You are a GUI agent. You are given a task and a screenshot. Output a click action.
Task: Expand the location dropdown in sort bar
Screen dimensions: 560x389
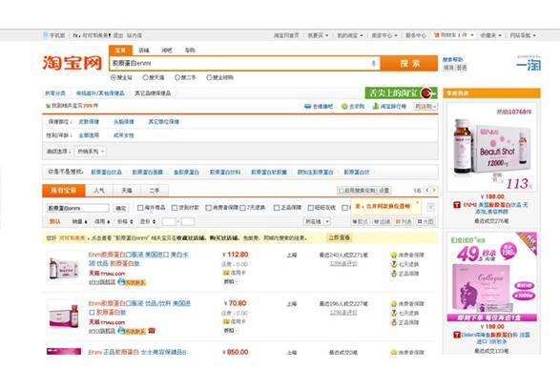tap(317, 221)
